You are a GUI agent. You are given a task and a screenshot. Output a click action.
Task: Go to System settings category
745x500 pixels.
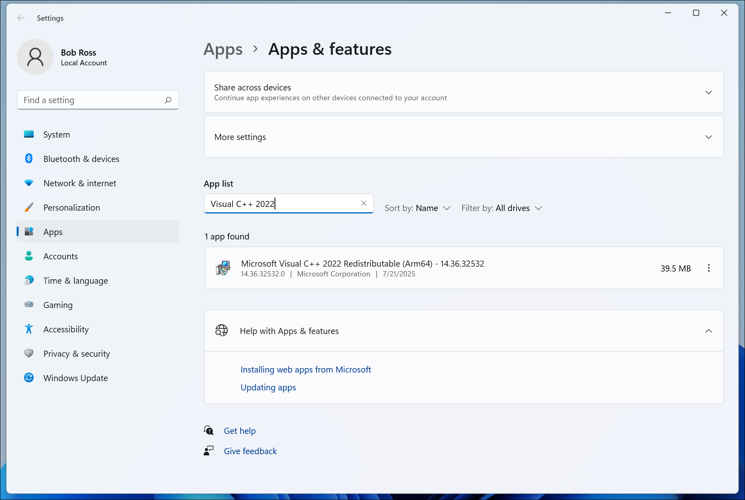click(x=56, y=135)
